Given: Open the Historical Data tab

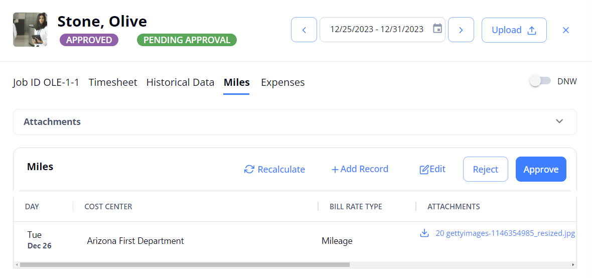Looking at the screenshot, I should tap(181, 82).
